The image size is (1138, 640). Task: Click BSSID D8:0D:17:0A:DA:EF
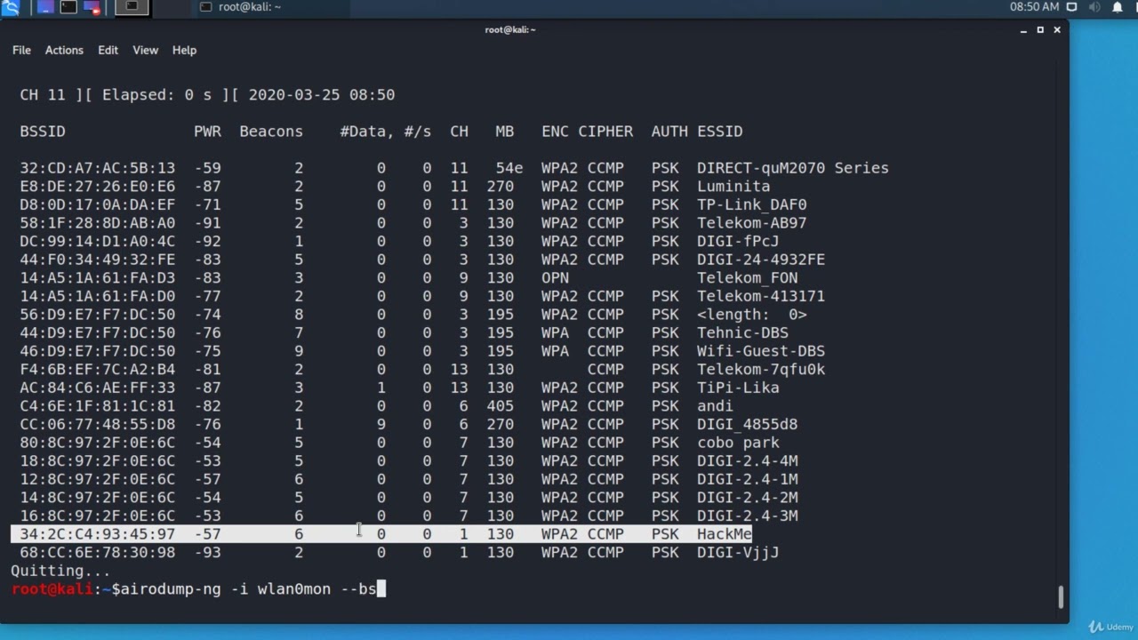point(98,204)
